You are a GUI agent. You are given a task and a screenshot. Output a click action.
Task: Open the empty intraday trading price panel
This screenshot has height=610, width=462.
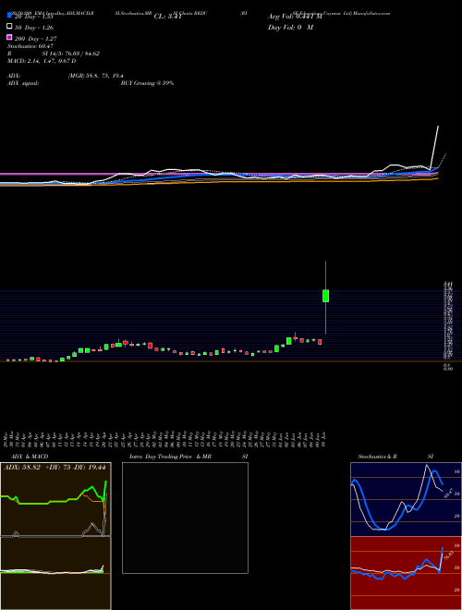185,518
